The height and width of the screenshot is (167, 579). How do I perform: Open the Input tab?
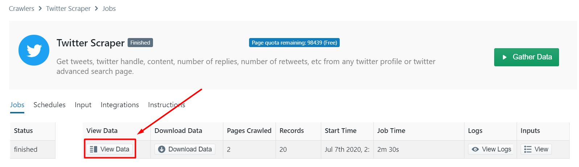83,105
